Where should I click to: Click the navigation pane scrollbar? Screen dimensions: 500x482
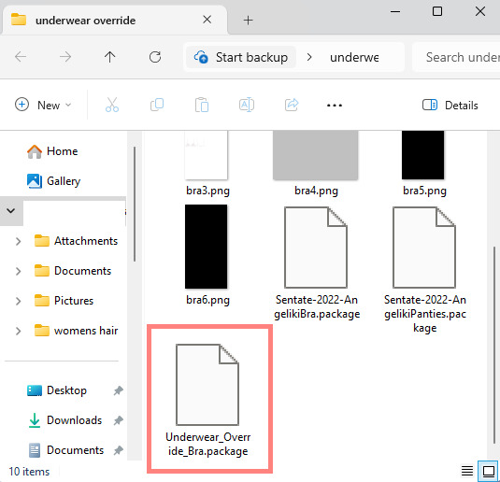point(135,204)
